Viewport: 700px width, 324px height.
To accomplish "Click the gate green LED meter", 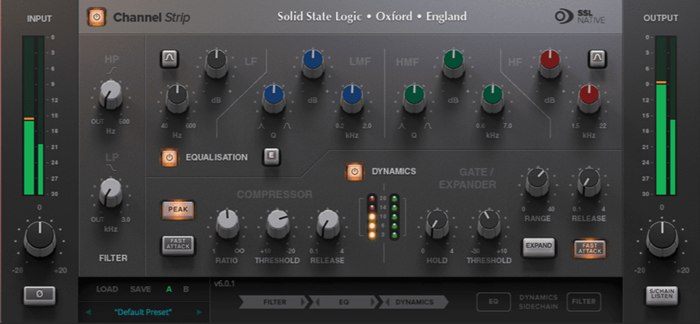I will pos(395,216).
